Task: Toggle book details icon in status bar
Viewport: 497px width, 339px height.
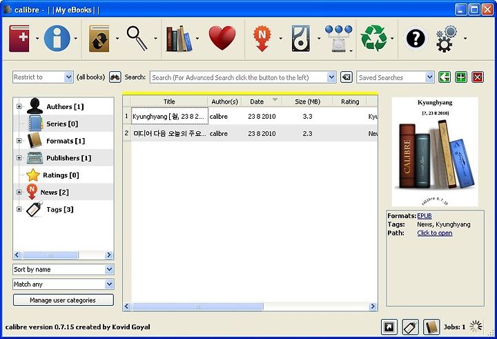Action: [x=431, y=327]
